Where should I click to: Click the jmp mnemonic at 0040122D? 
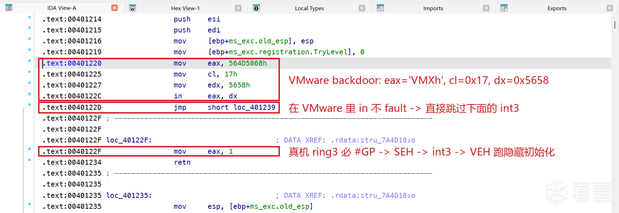pyautogui.click(x=180, y=107)
